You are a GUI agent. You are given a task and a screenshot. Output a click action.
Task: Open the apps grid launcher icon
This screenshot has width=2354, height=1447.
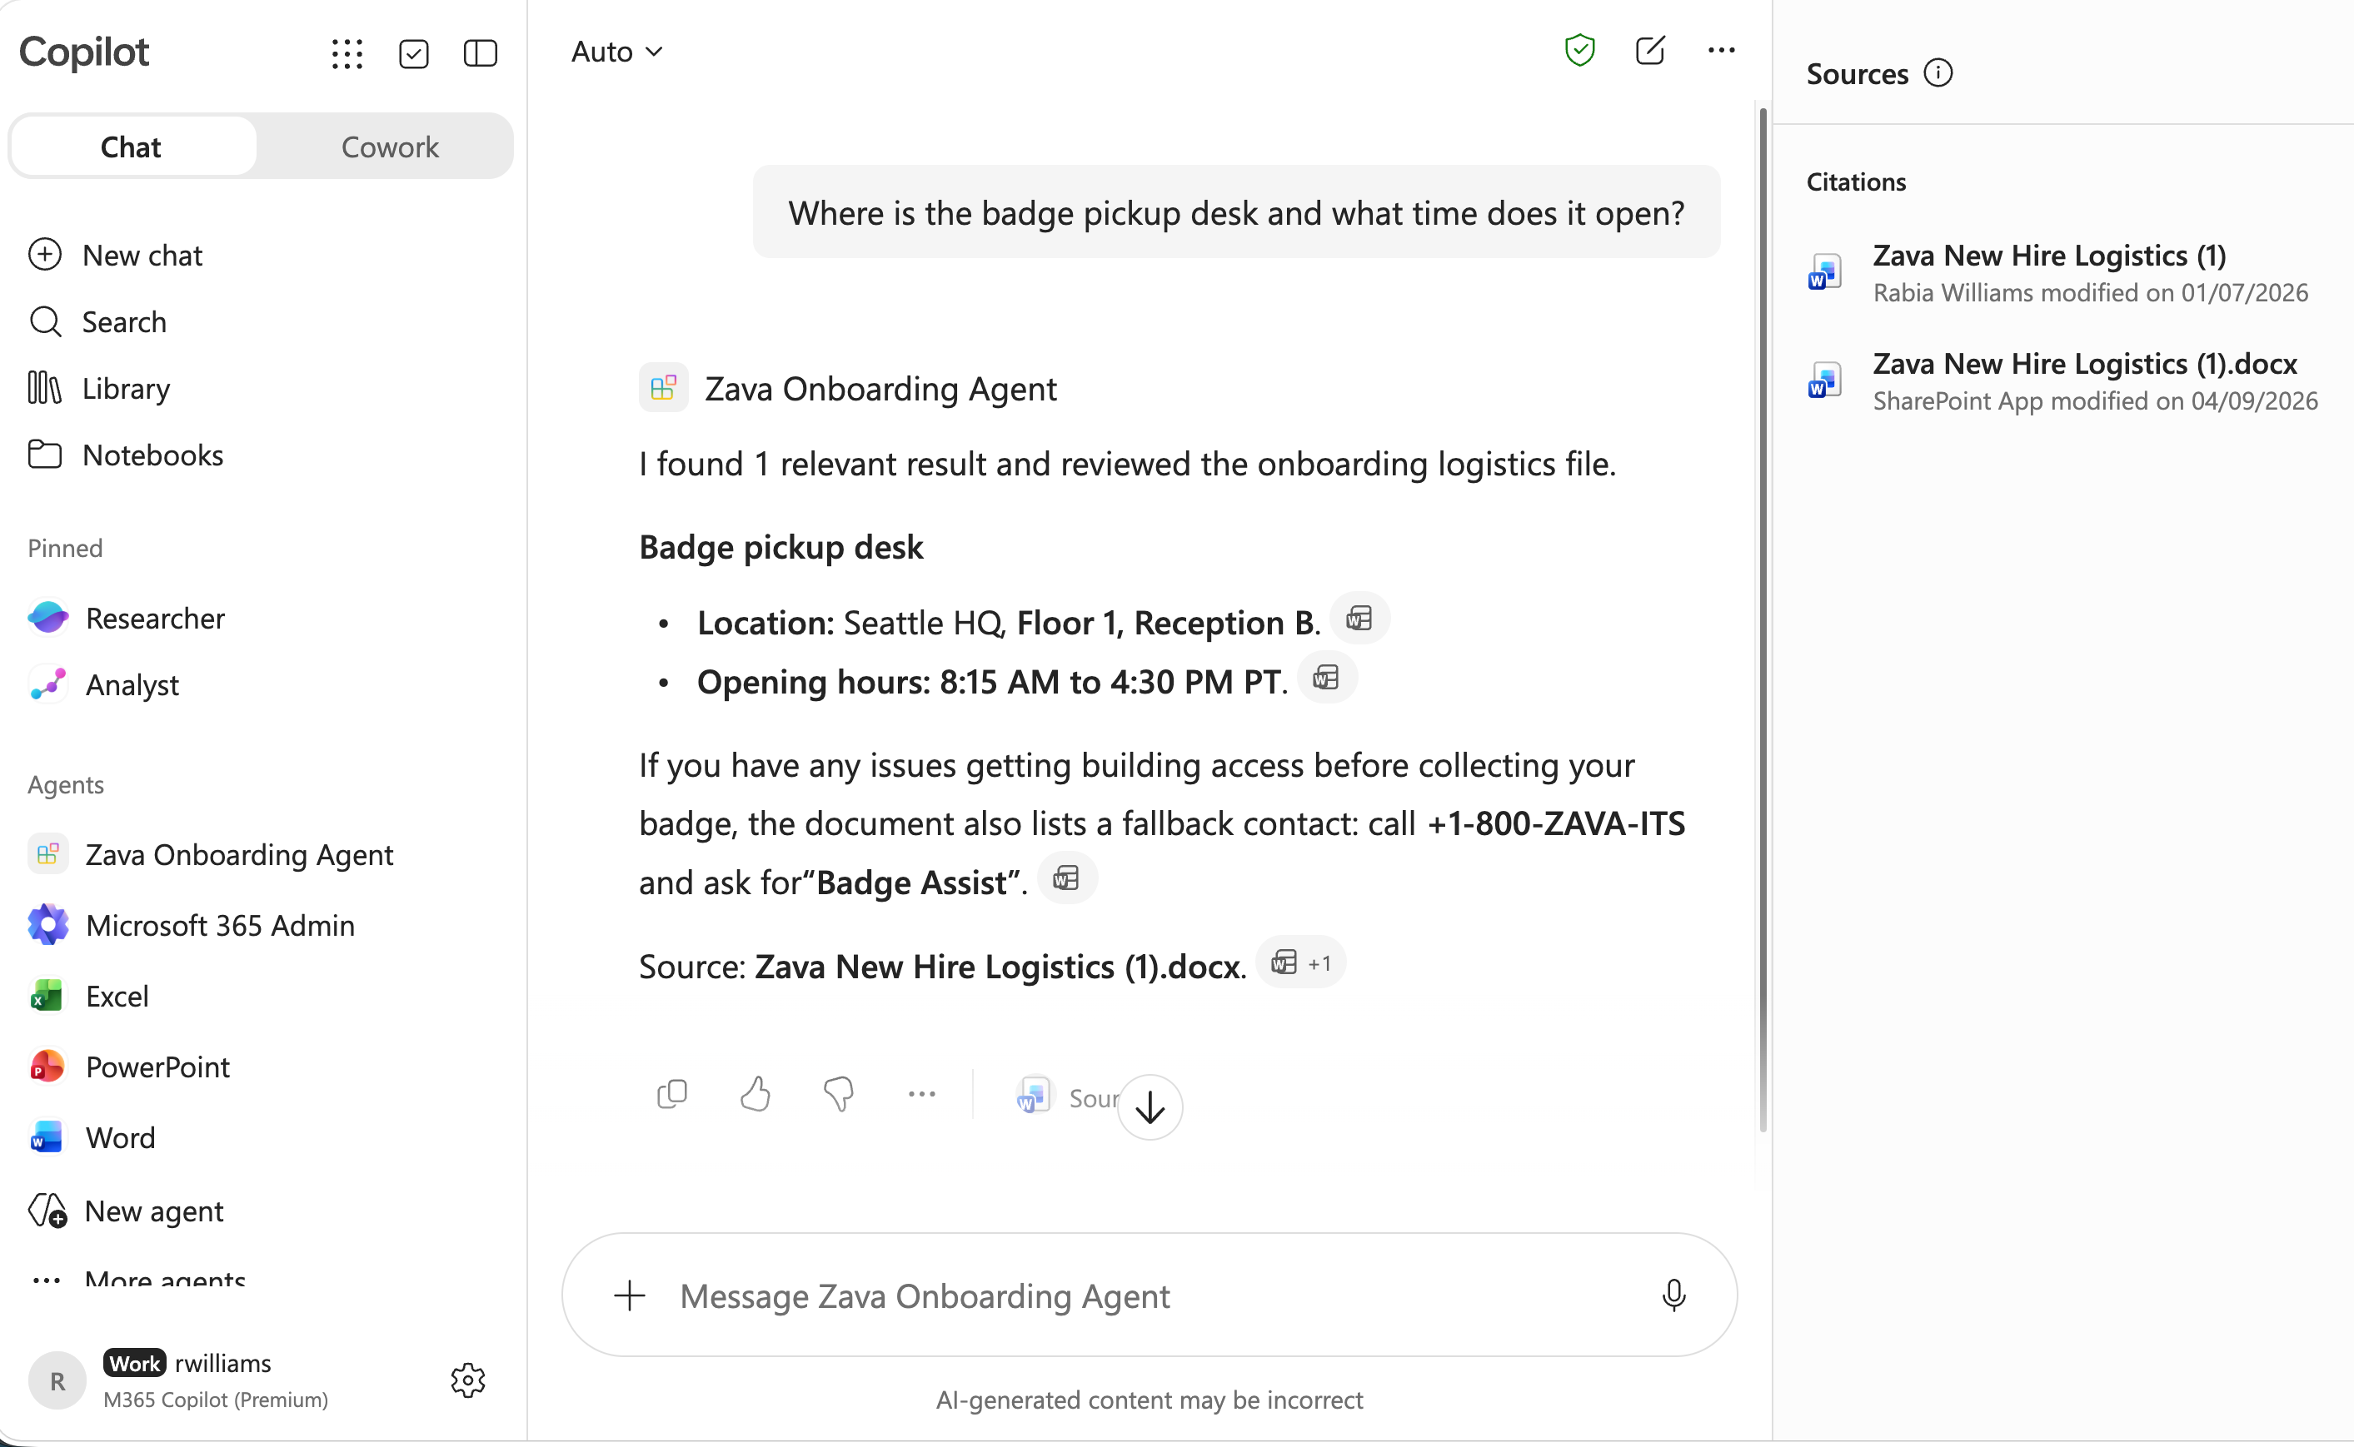pyautogui.click(x=347, y=53)
